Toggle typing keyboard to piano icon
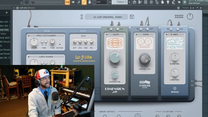Viewport: 208px width, 117px height. [x=67, y=2]
